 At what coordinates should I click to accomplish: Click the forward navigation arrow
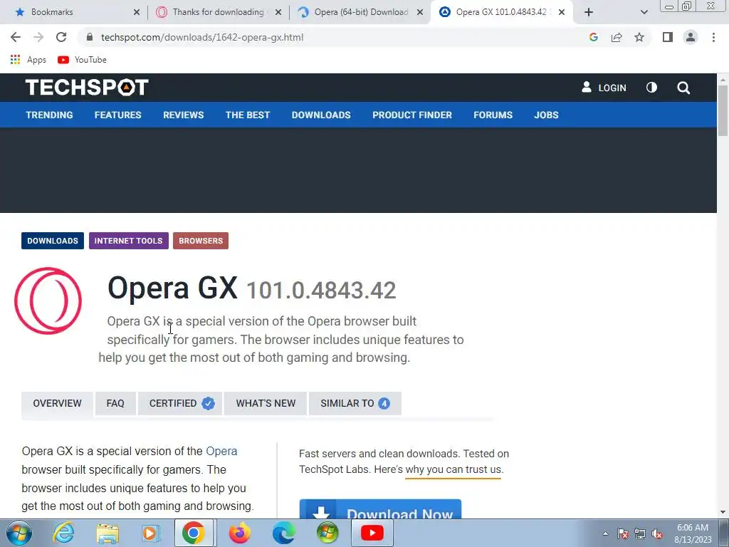(x=38, y=37)
